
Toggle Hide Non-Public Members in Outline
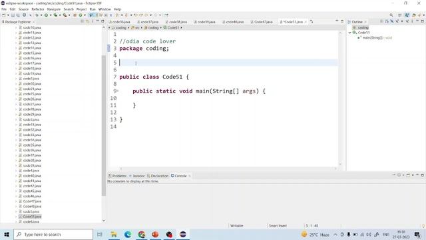pos(402,21)
